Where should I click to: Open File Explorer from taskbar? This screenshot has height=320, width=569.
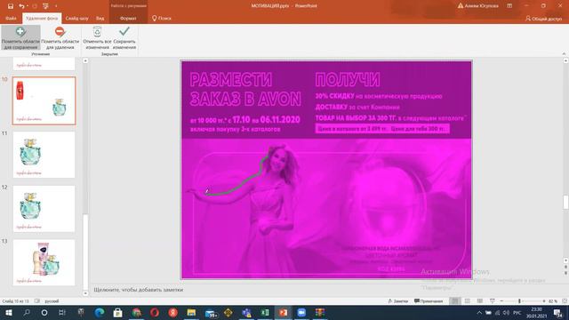click(191, 312)
